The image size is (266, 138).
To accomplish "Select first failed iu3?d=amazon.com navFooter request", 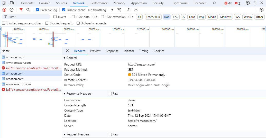I will click(x=31, y=68).
